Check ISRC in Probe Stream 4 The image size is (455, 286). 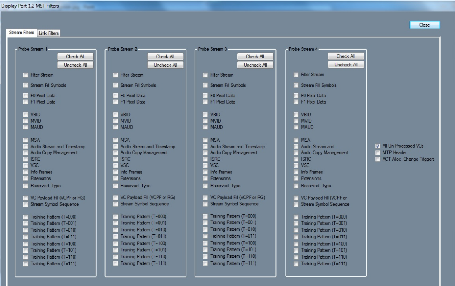tap(296, 159)
